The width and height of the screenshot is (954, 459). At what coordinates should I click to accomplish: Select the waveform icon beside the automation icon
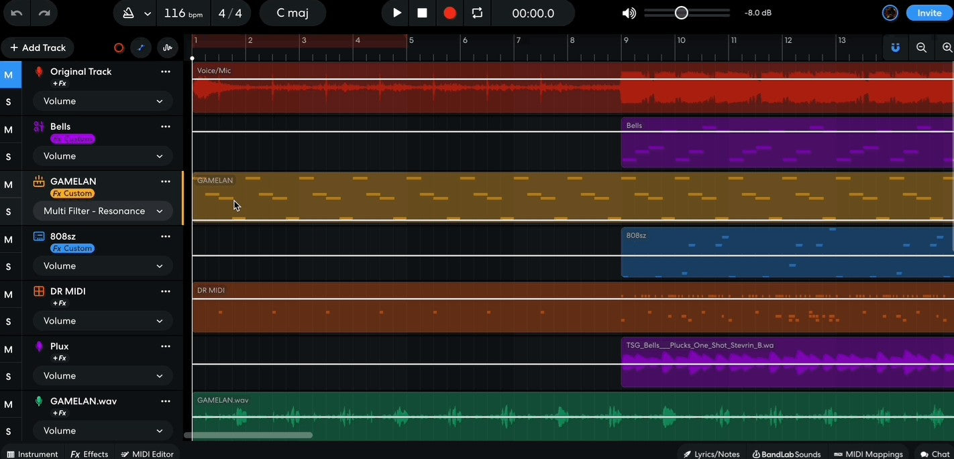(167, 47)
